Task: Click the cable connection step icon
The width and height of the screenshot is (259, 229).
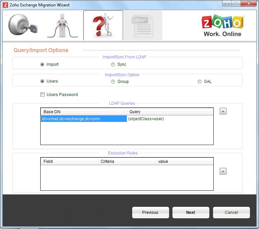Action: pos(63,26)
